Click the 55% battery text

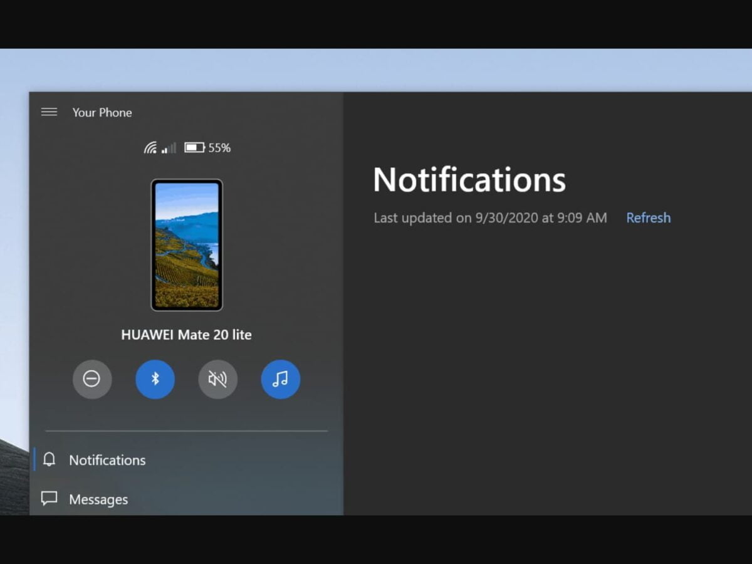219,148
